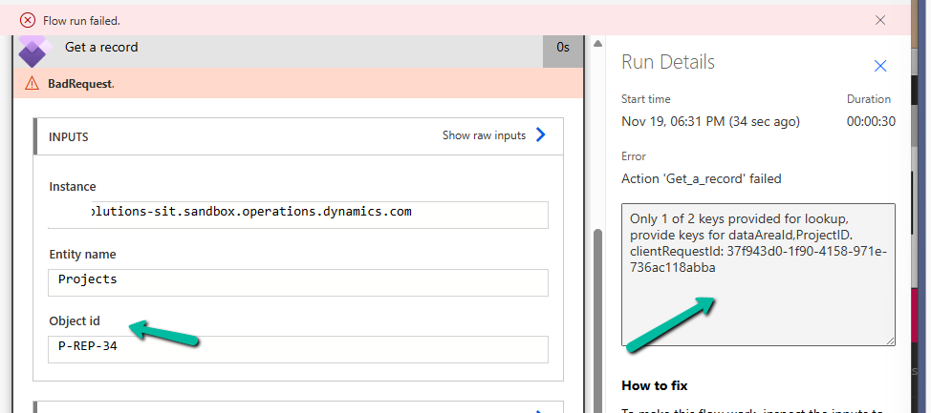Grab the error text box resize handle
The width and height of the screenshot is (931, 413).
click(x=890, y=341)
